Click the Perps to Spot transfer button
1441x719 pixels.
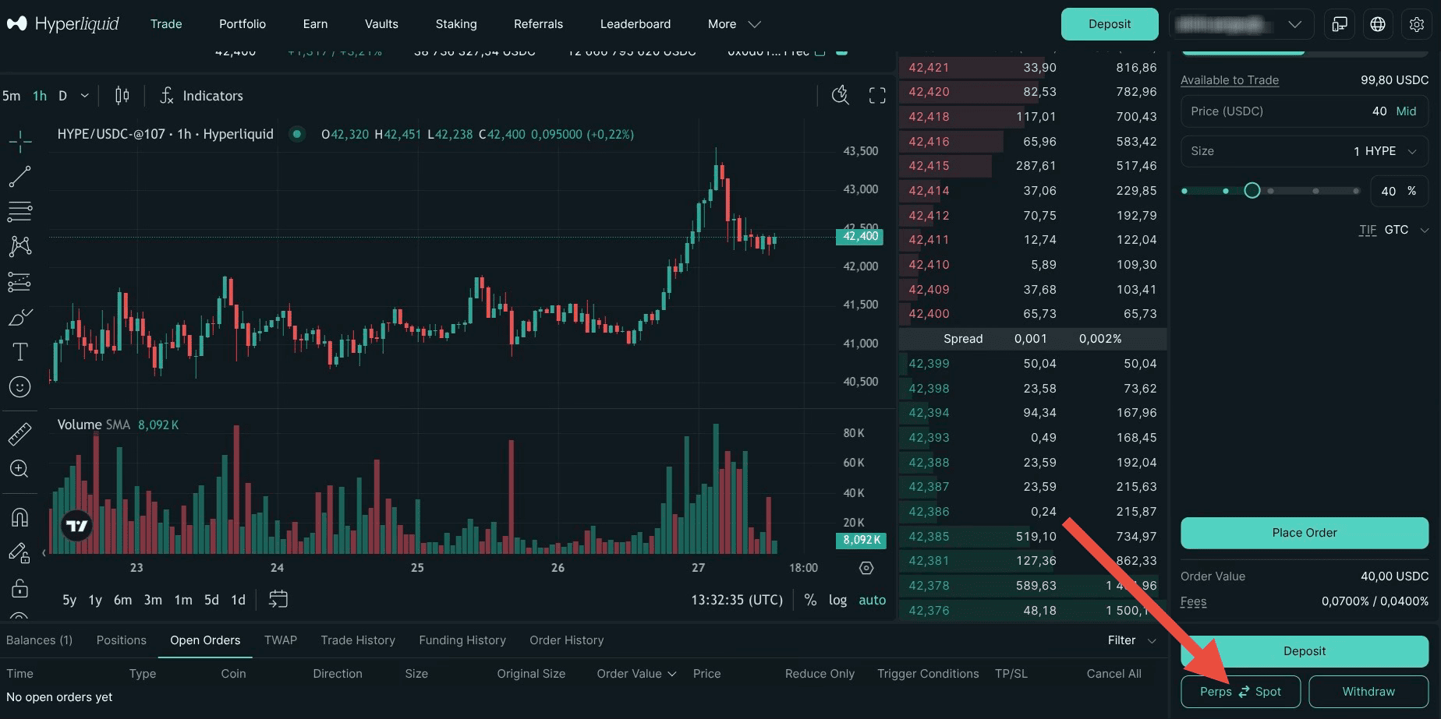click(1241, 692)
